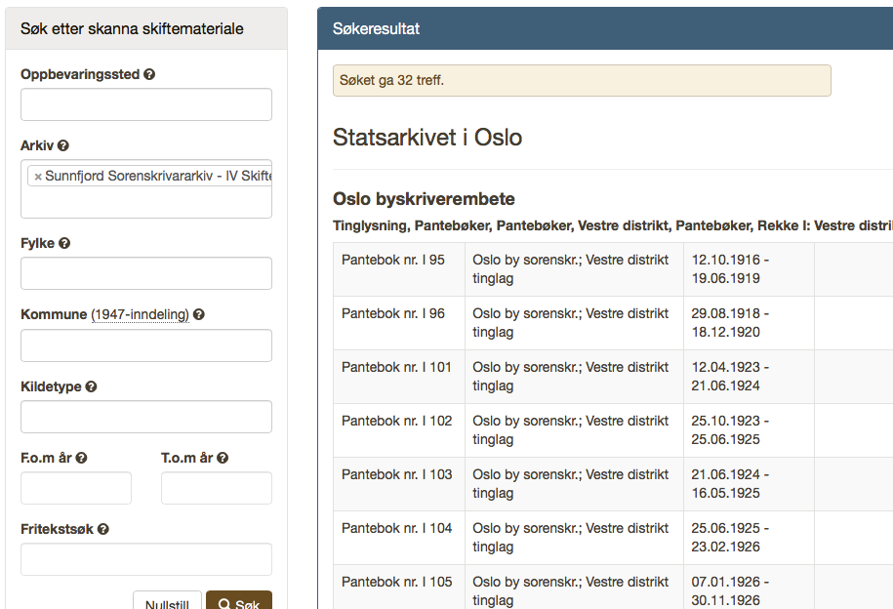Open help icon next to Oppbevaringssted
Viewport: 893px width, 609px height.
click(x=149, y=74)
